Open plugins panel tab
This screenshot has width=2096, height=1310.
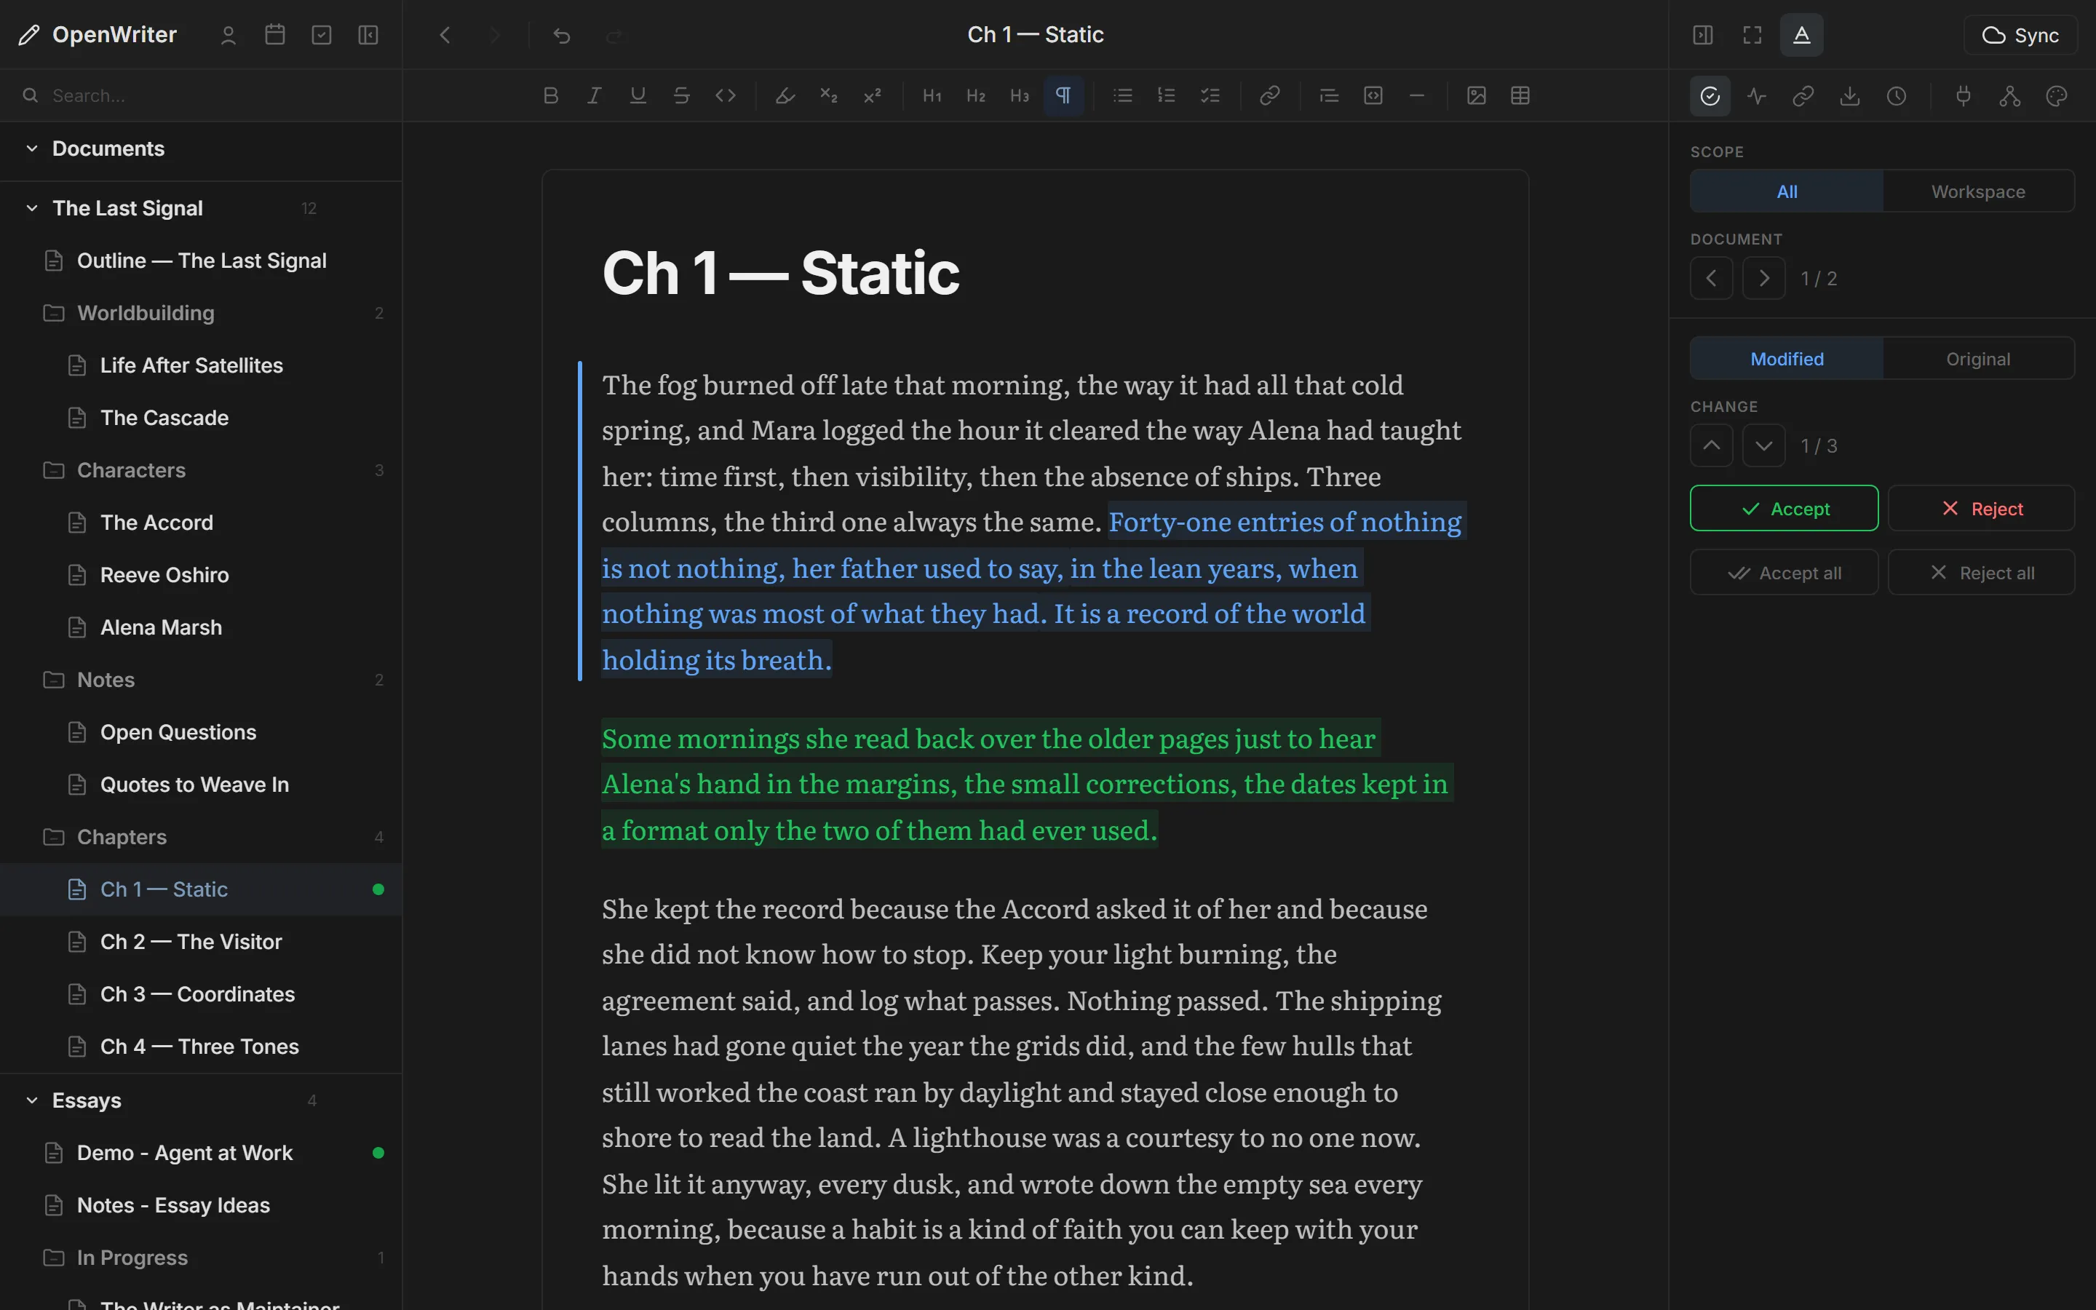pos(1964,96)
